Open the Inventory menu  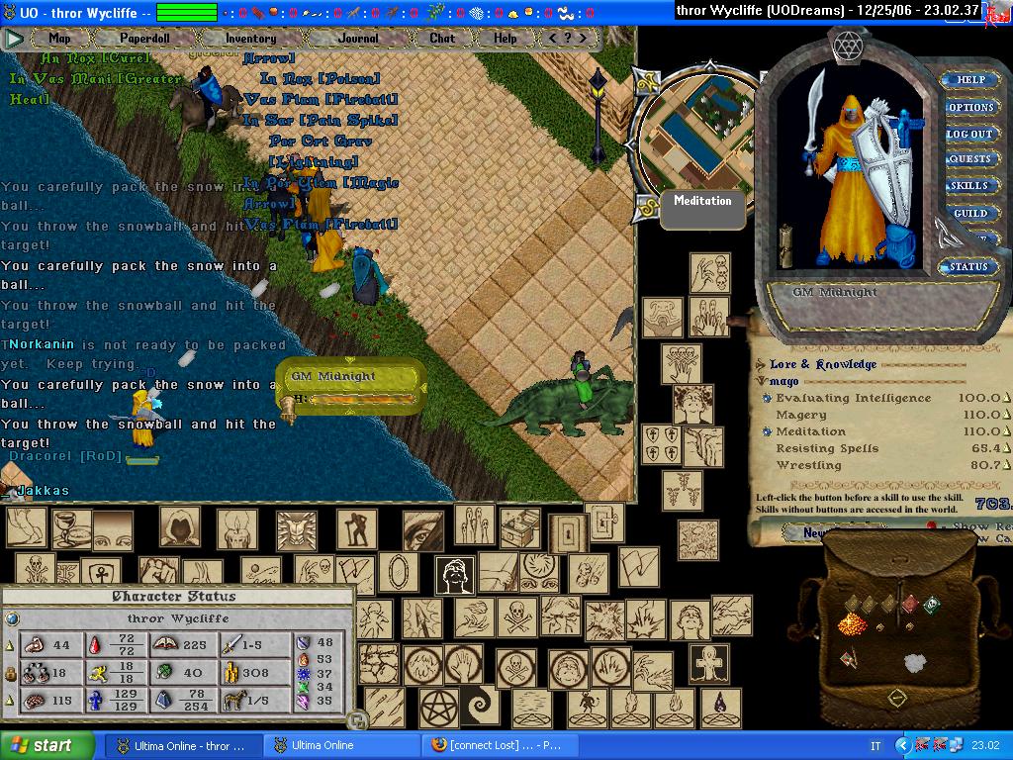point(250,39)
